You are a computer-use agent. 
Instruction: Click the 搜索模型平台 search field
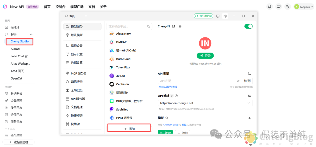click(129, 26)
